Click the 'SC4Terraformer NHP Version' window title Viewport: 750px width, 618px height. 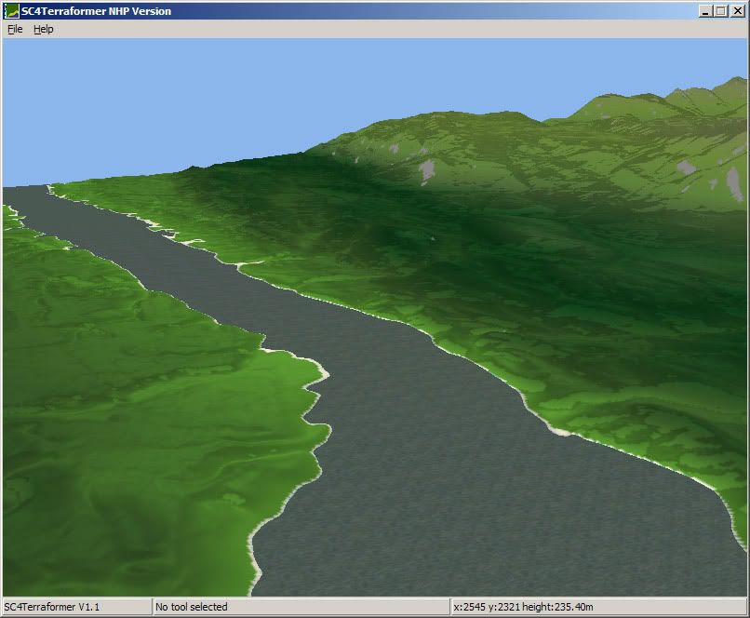tap(96, 11)
